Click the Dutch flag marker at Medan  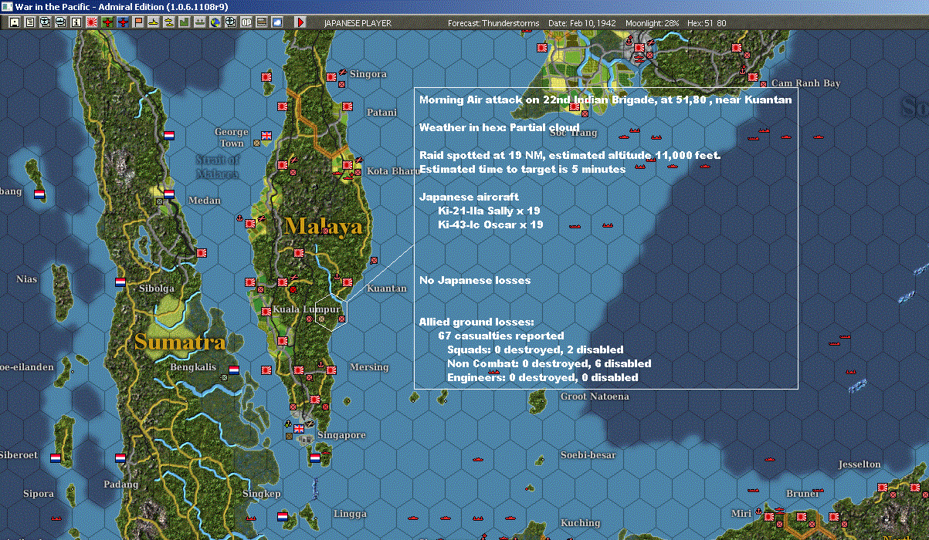coord(169,194)
